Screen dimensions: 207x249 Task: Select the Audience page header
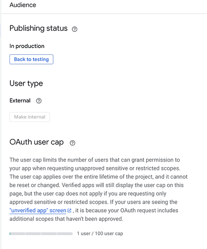(x=23, y=5)
